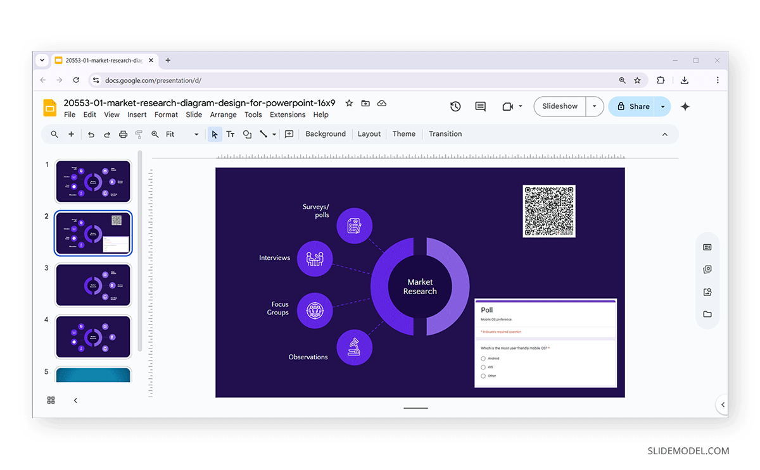Screen dimensions: 760x470
Task: Open the Share dropdown arrow
Action: [x=662, y=106]
